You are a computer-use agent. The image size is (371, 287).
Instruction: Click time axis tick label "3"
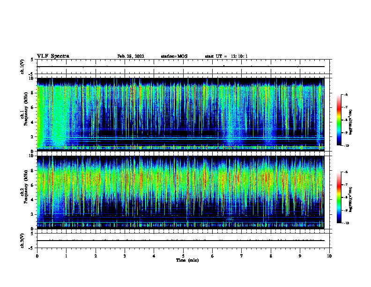point(125,256)
